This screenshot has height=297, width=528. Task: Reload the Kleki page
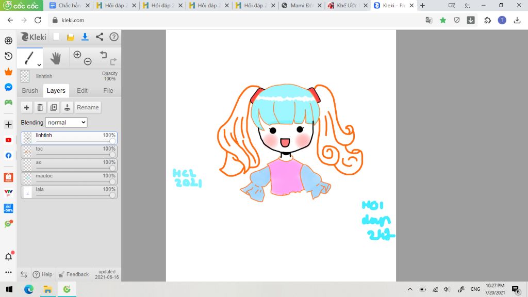click(x=38, y=20)
